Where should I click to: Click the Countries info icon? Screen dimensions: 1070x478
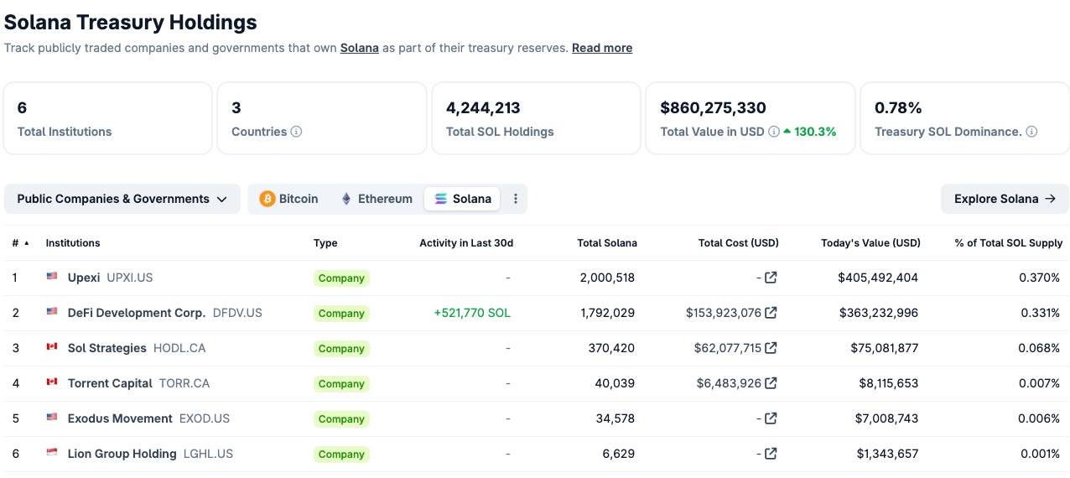(x=296, y=132)
